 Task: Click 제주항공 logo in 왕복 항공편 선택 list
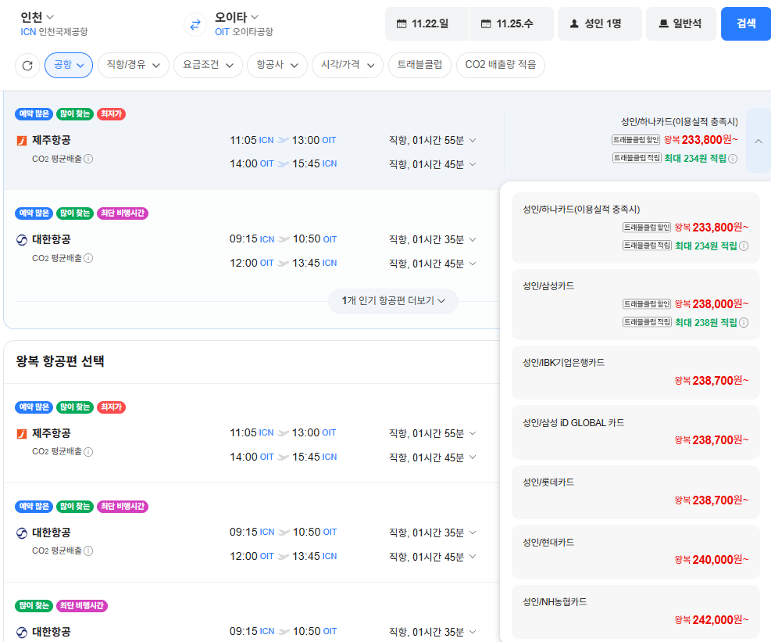[x=22, y=434]
